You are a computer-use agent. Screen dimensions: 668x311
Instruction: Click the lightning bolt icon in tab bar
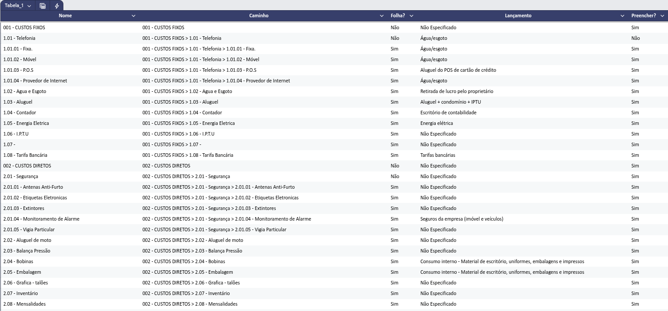pyautogui.click(x=57, y=6)
